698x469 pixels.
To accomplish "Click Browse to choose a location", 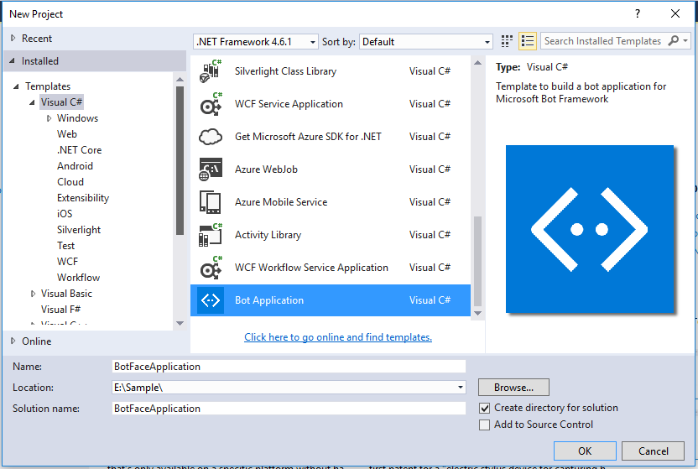I will pos(513,388).
